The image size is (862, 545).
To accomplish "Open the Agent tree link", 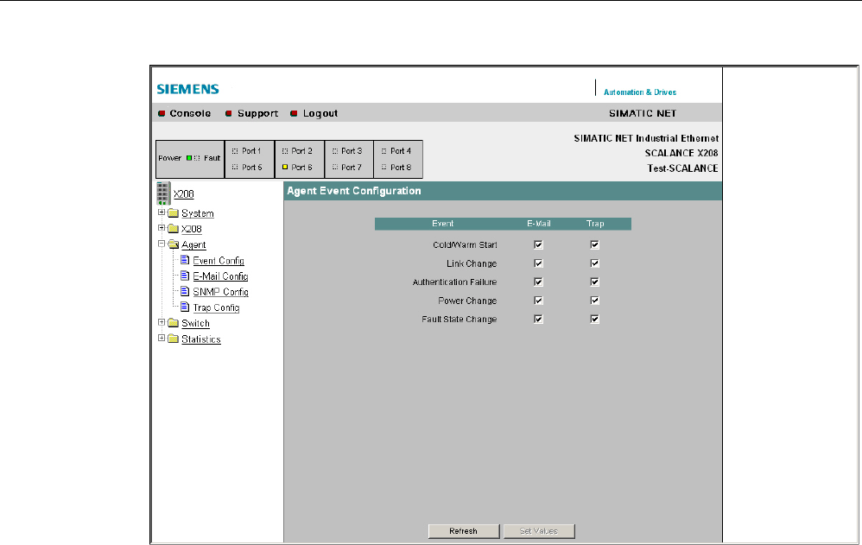I will coord(193,245).
